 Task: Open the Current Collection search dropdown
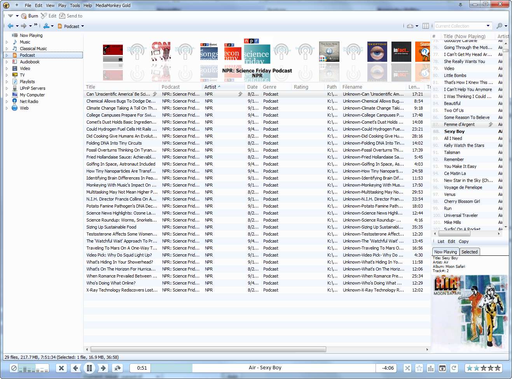(x=488, y=26)
